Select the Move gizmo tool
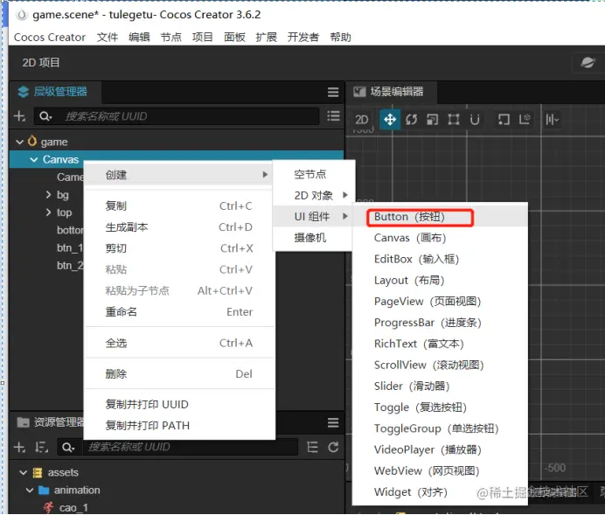Screen dimensions: 605x515 pyautogui.click(x=390, y=120)
